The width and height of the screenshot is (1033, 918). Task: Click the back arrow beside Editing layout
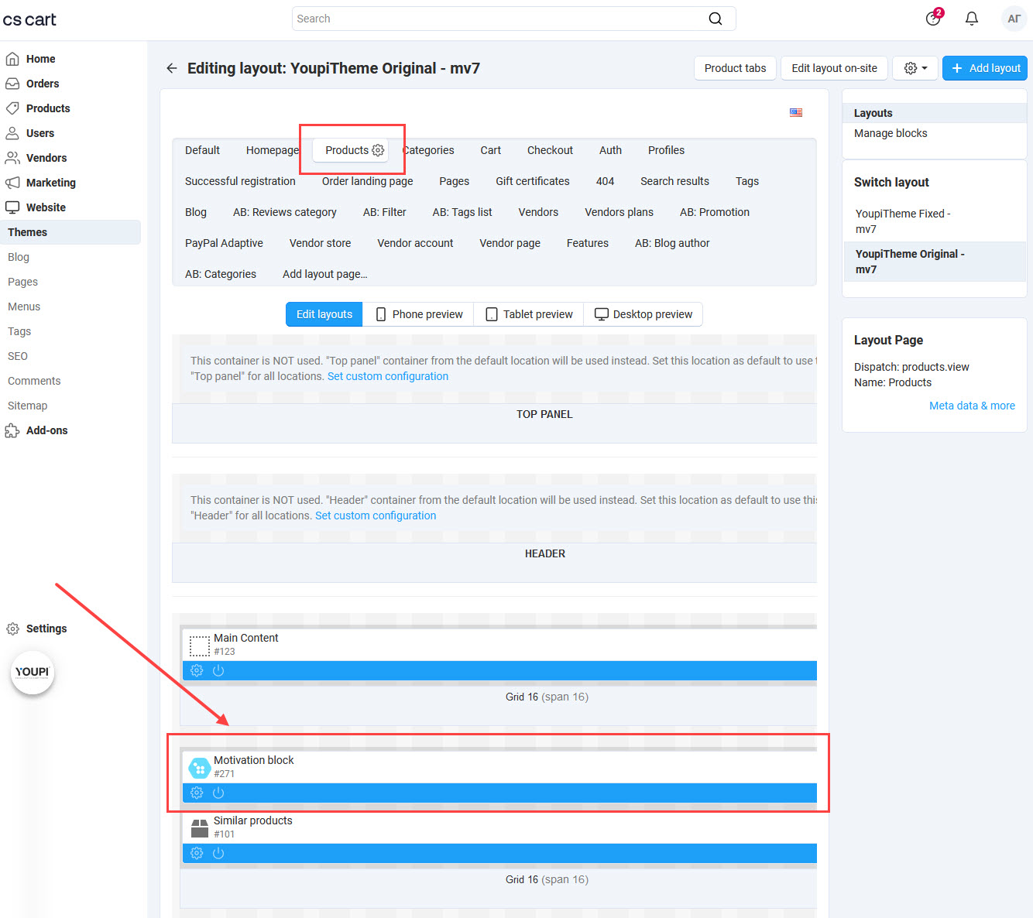172,68
